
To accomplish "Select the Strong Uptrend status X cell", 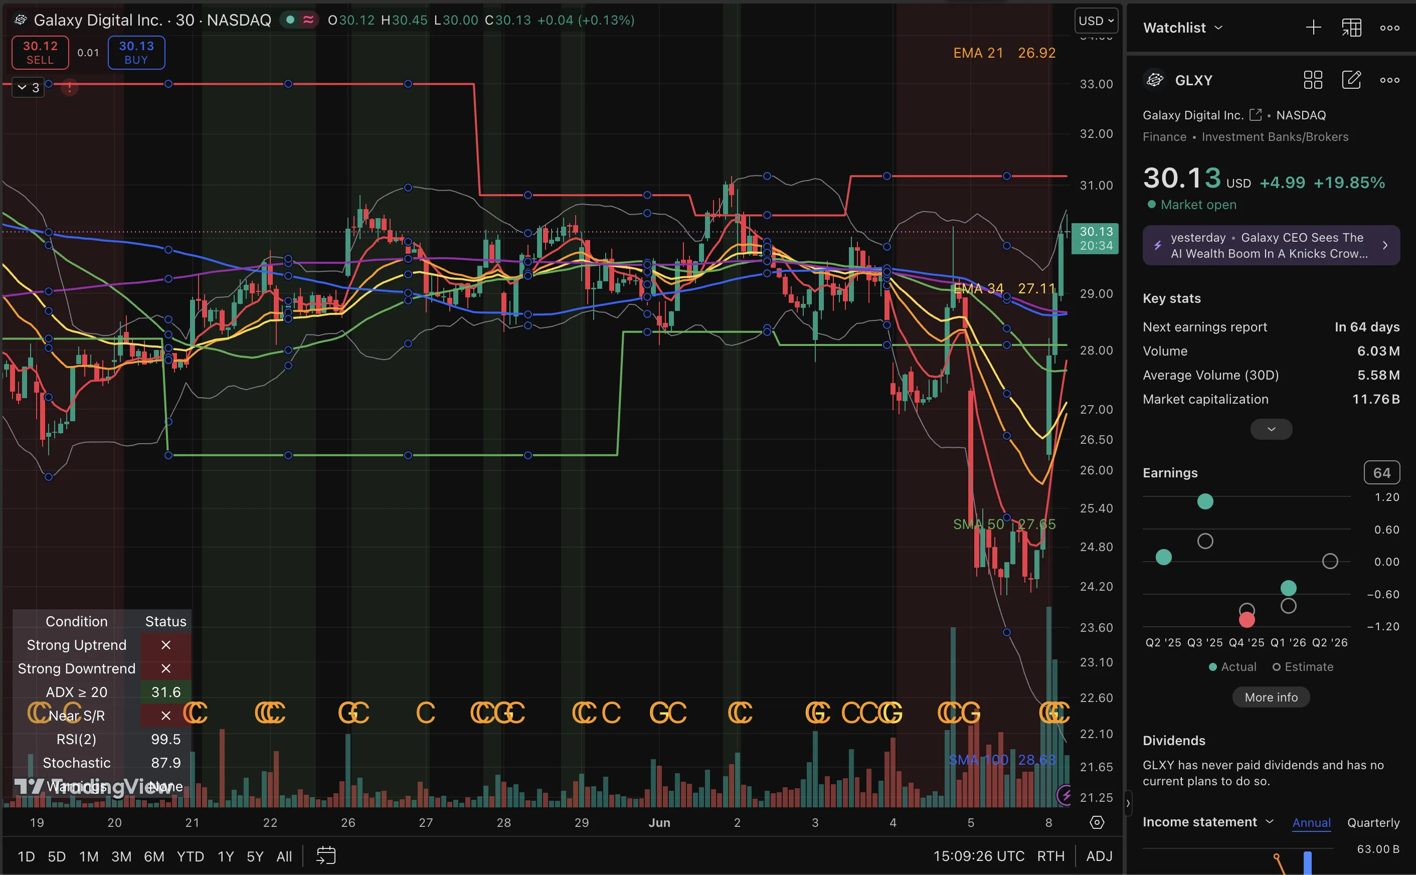I will coord(165,644).
